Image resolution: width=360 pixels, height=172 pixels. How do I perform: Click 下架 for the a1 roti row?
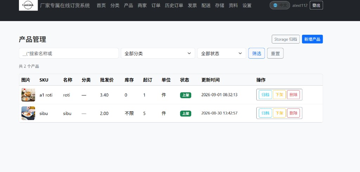point(279,94)
